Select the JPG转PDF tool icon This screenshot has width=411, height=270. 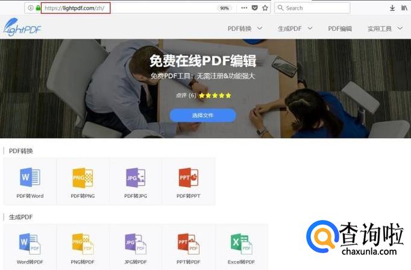point(136,243)
